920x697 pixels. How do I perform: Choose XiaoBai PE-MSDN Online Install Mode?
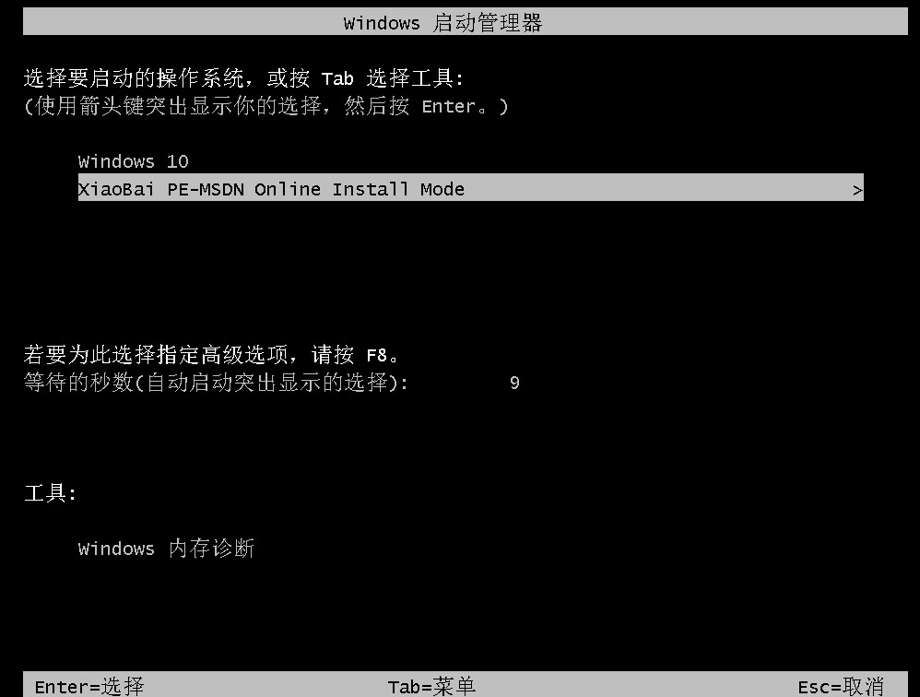(470, 188)
